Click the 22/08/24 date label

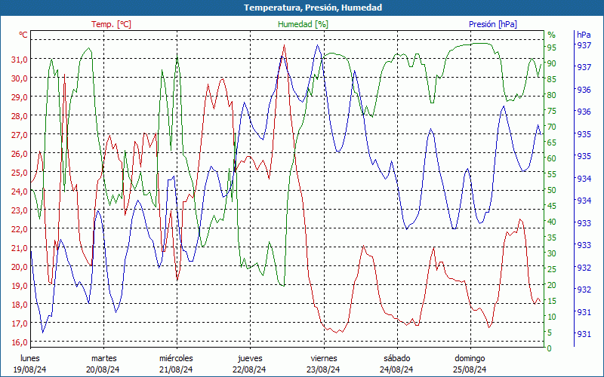(249, 369)
